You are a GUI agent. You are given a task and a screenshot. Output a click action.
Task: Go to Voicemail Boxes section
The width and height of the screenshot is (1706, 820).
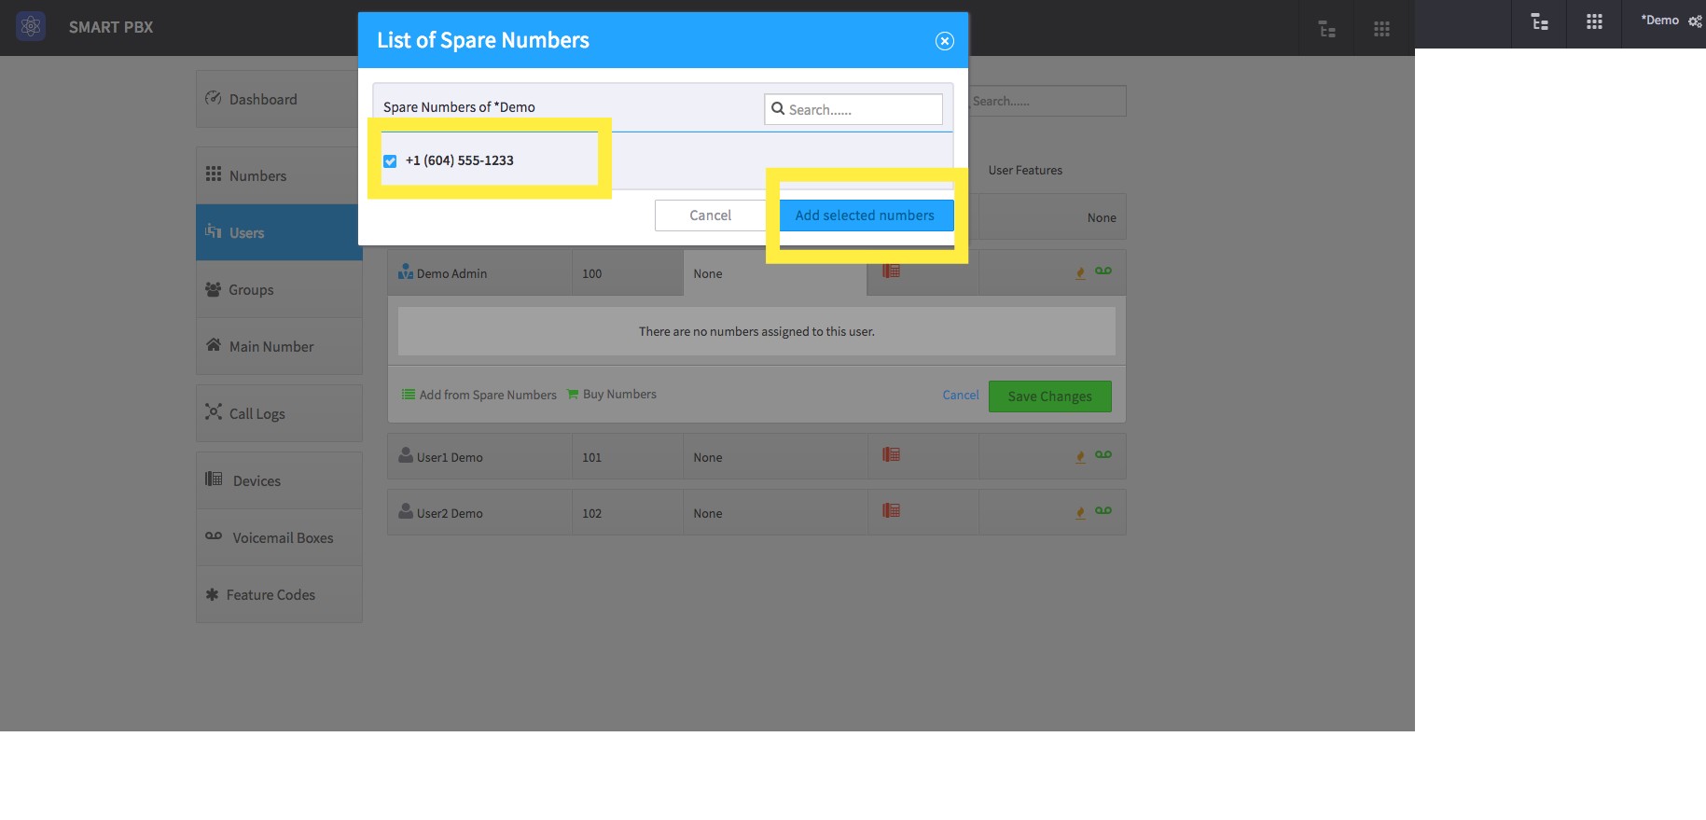pyautogui.click(x=279, y=537)
